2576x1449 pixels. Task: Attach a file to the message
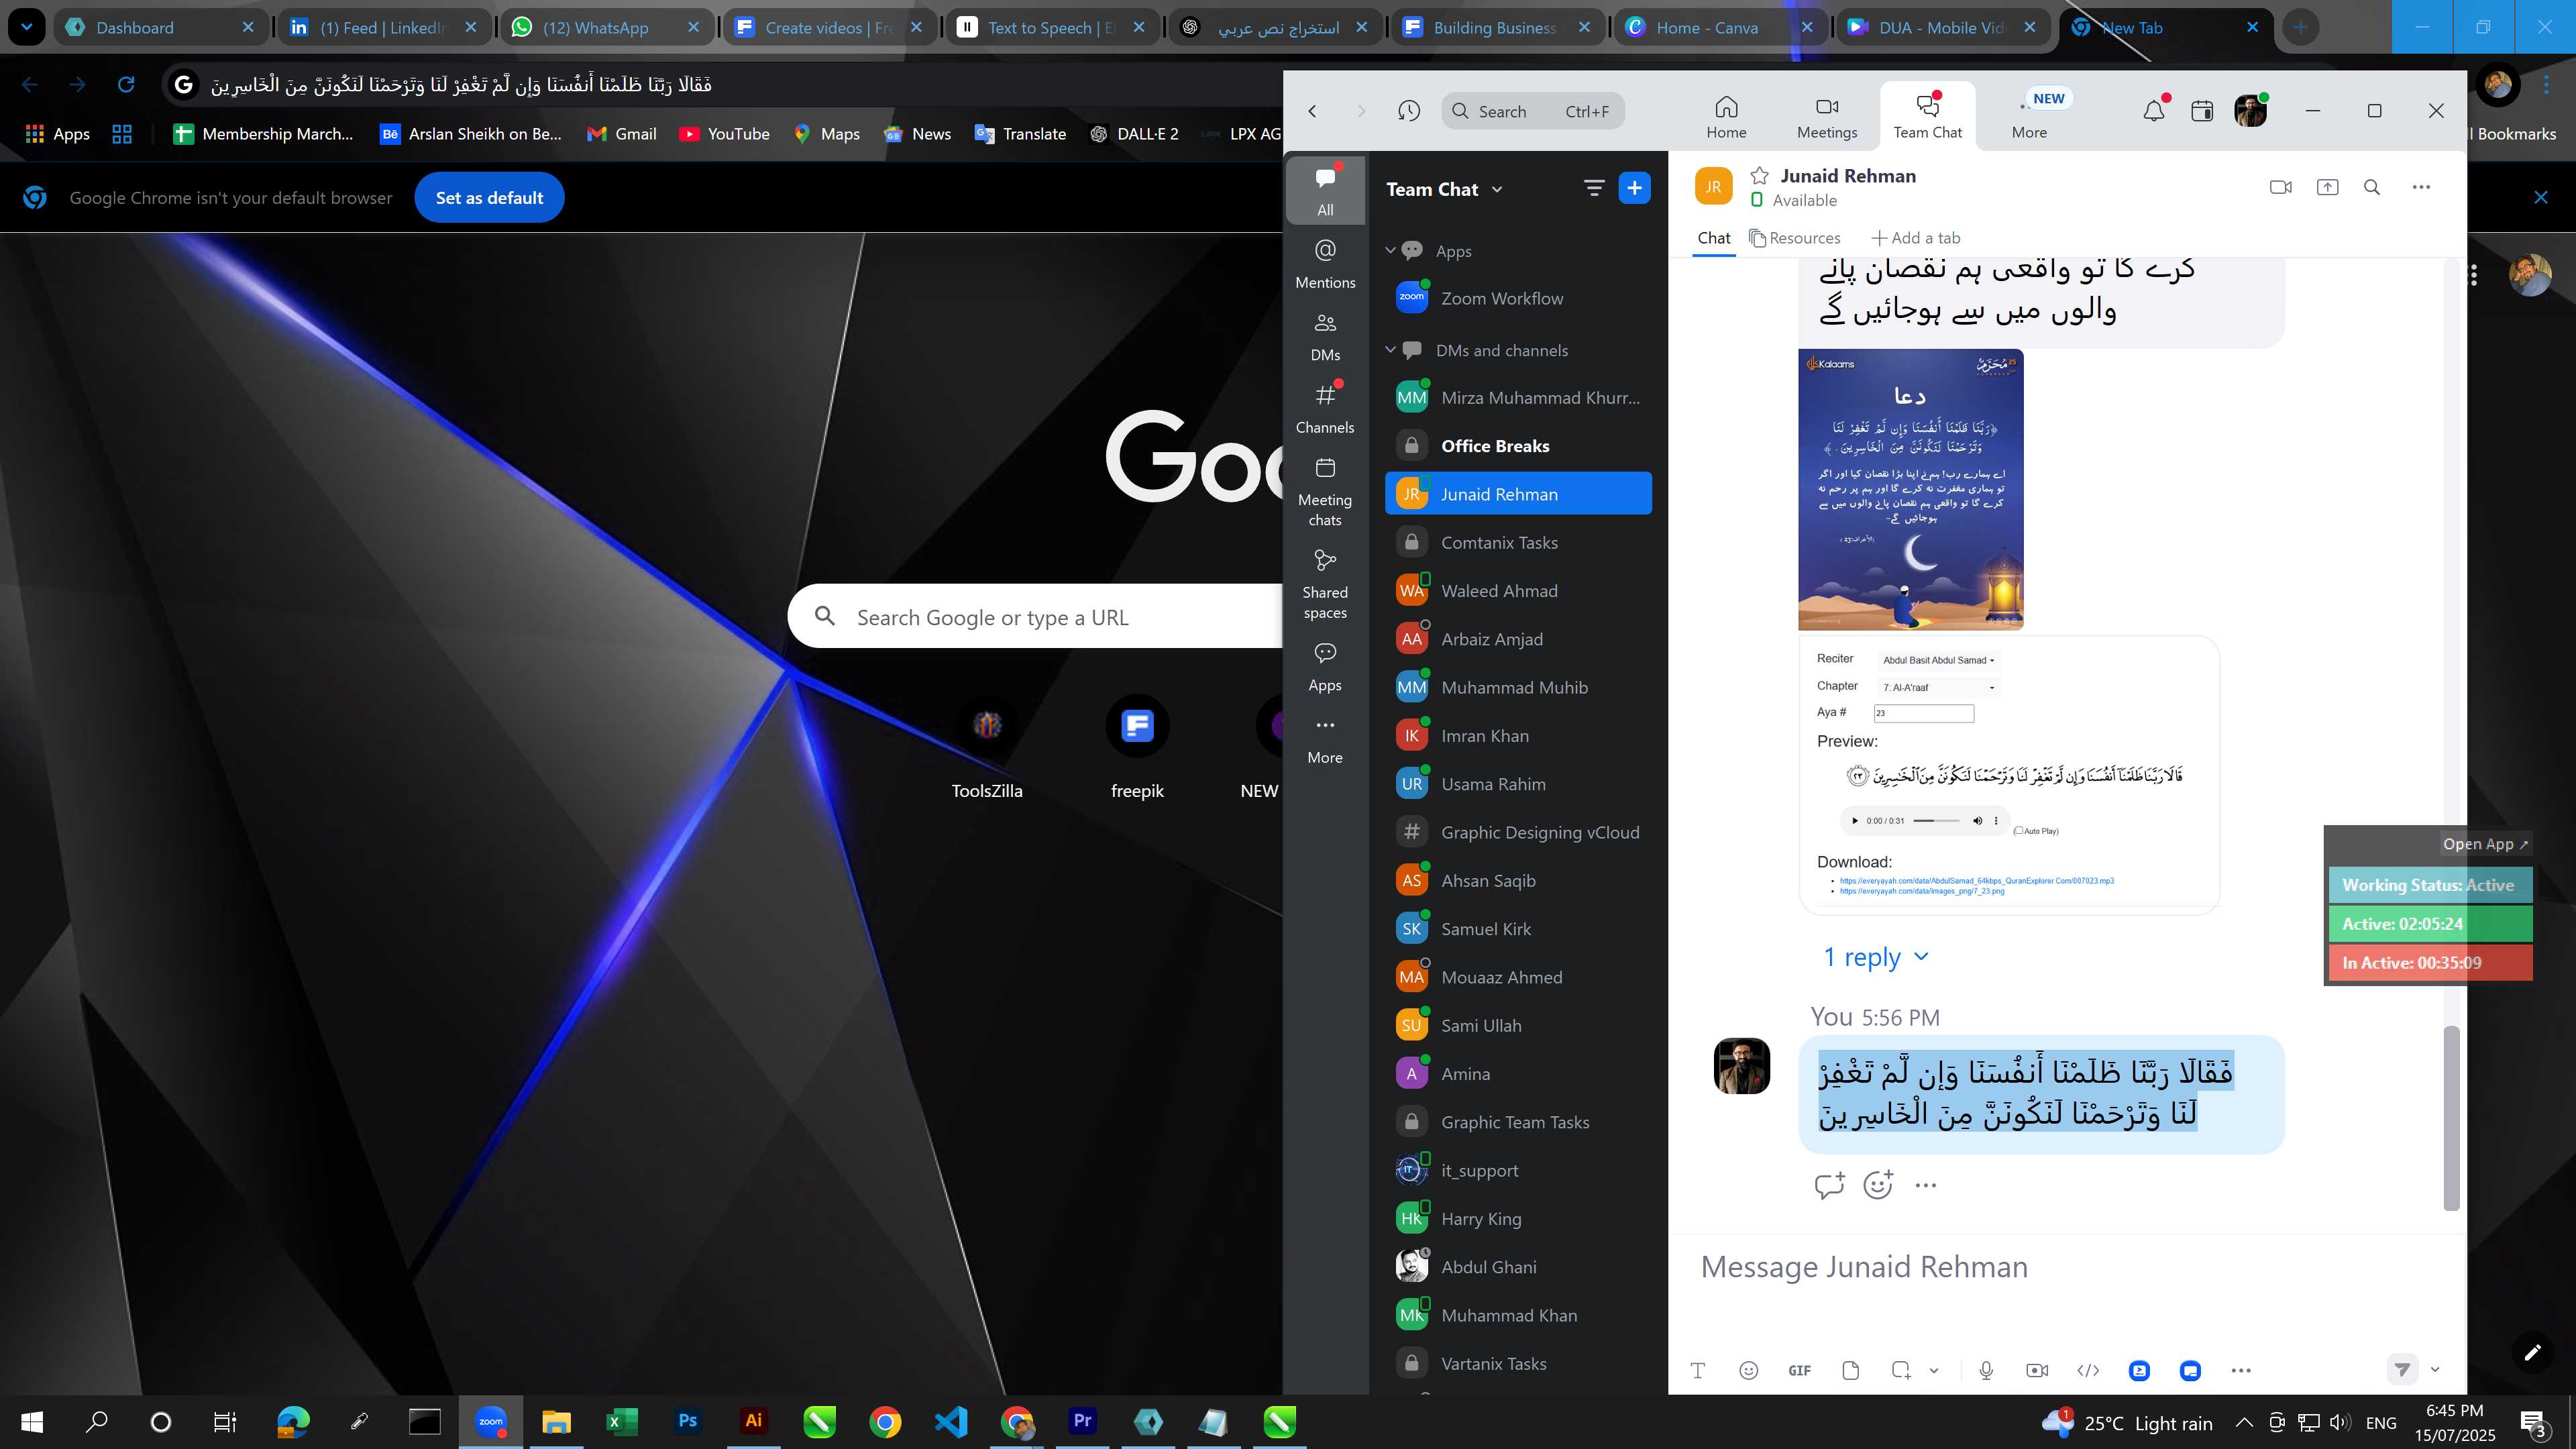1850,1370
